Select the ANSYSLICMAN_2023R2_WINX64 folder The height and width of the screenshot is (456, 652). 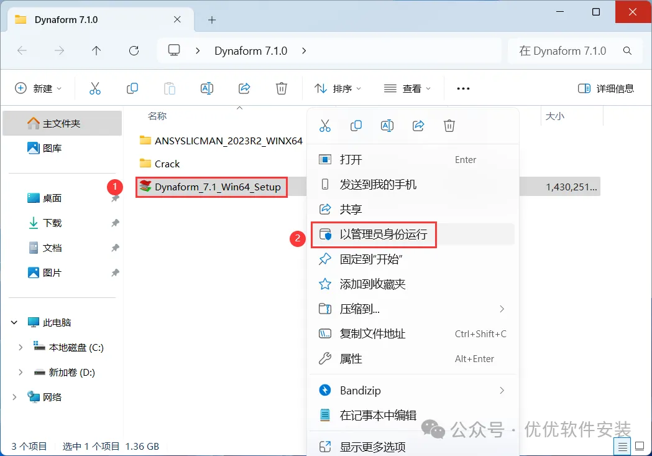pyautogui.click(x=221, y=141)
